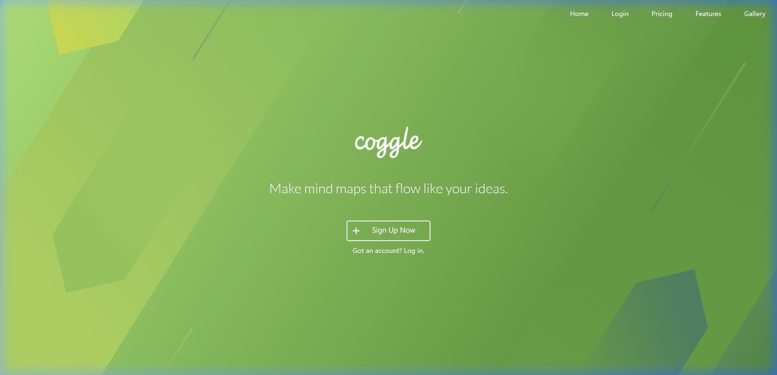Image resolution: width=777 pixels, height=375 pixels.
Task: Click the Login menu entry to sign in
Action: click(x=620, y=14)
